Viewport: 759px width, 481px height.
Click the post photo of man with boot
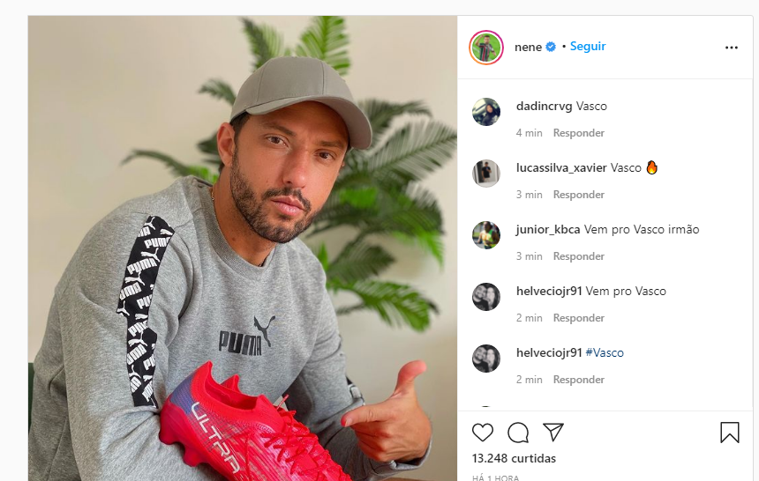[243, 248]
